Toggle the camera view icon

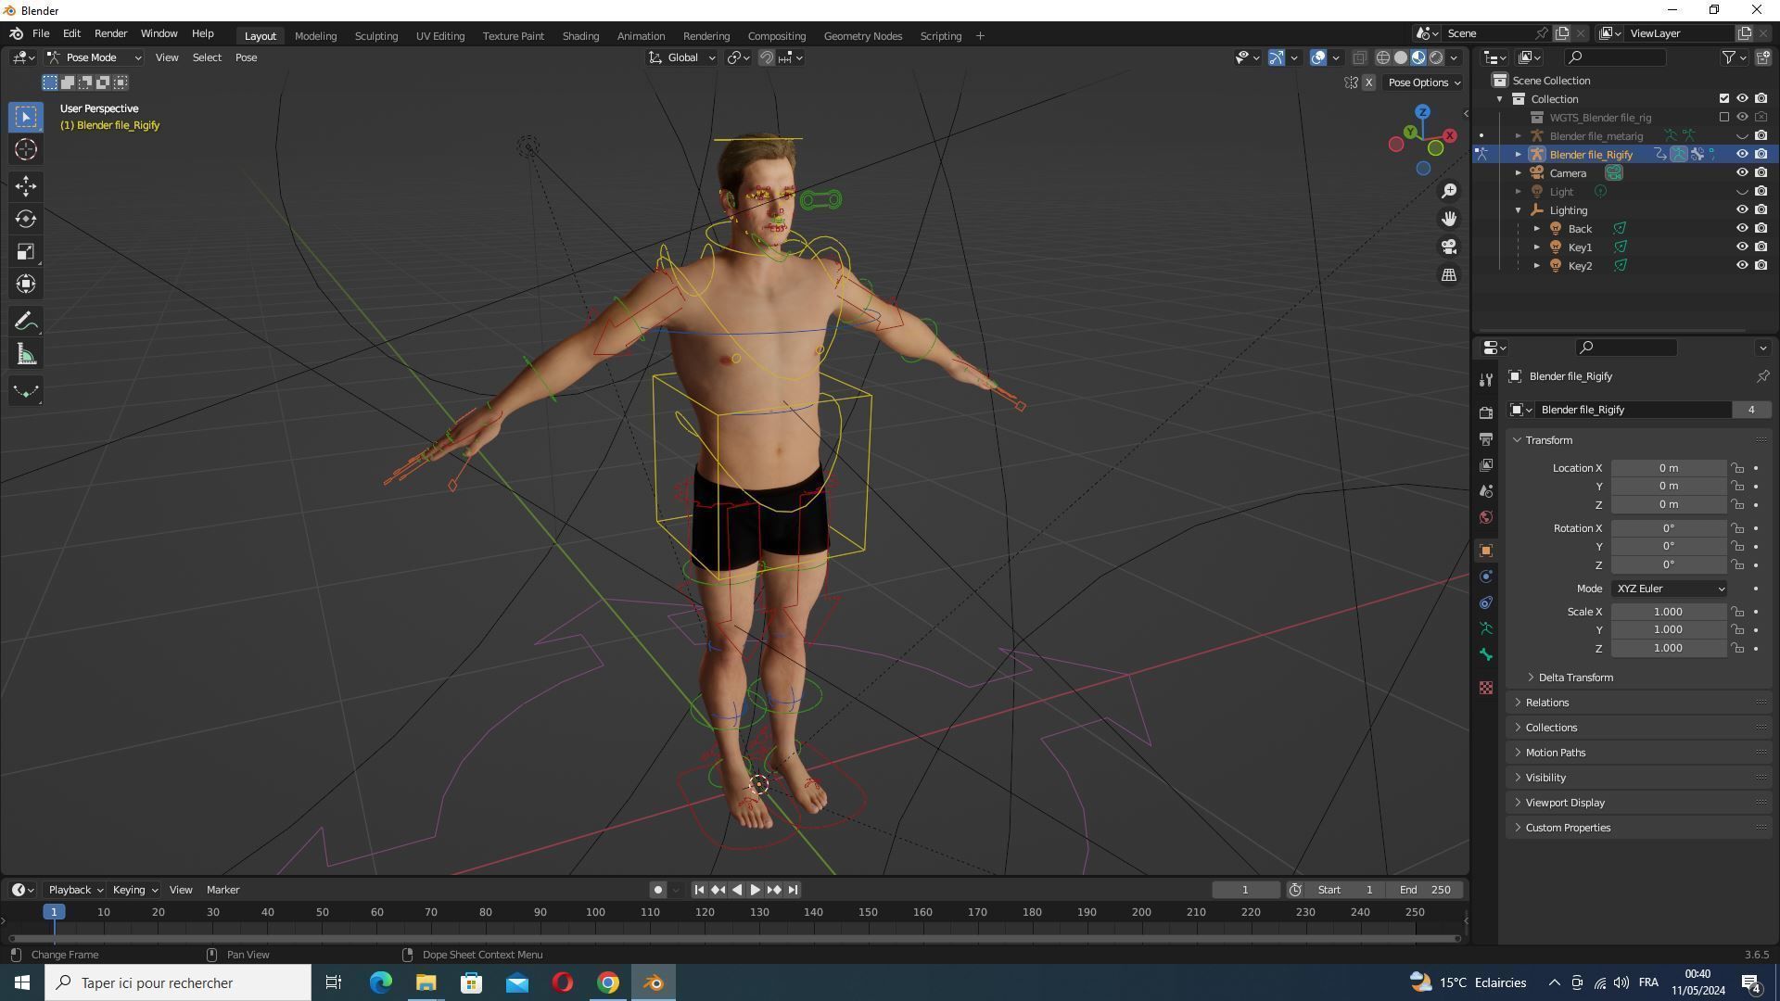coord(1449,247)
